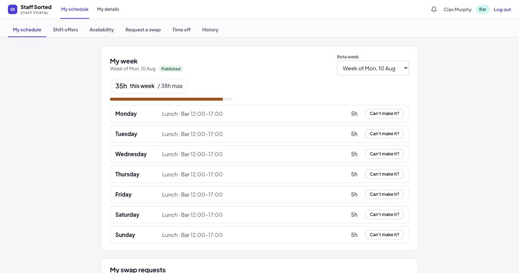
Task: Open the Request a swap tab
Action: (143, 30)
